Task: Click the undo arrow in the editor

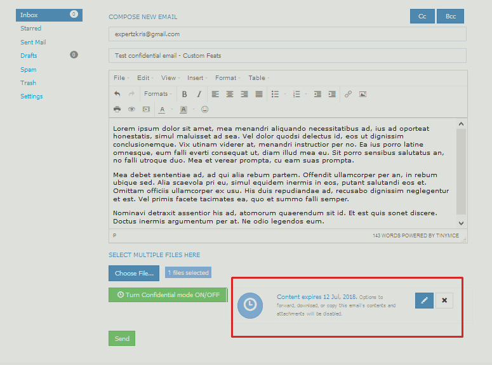Action: [117, 94]
